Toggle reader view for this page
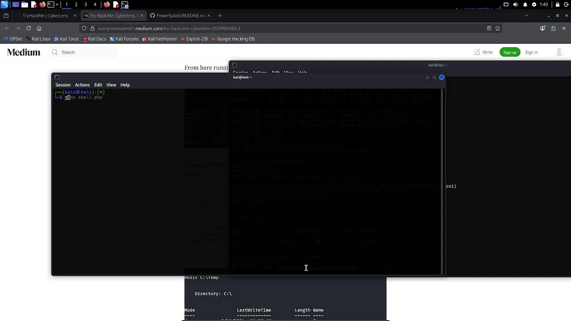 point(489,28)
